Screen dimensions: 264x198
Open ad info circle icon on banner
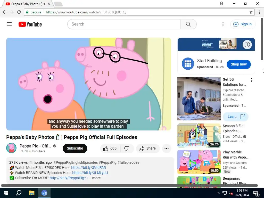[247, 45]
